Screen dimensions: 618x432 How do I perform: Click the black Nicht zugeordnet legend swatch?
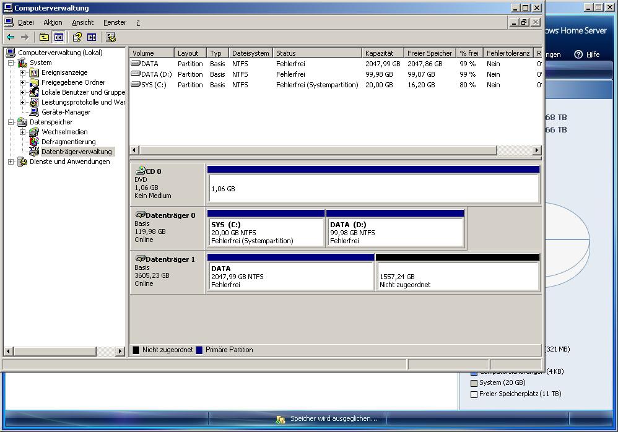(136, 350)
